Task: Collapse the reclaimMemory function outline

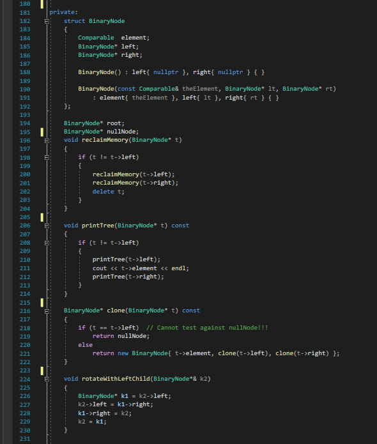Action: point(47,141)
